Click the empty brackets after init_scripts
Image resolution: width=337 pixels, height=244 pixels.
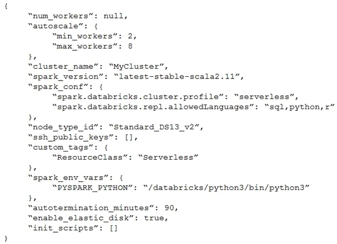click(114, 228)
